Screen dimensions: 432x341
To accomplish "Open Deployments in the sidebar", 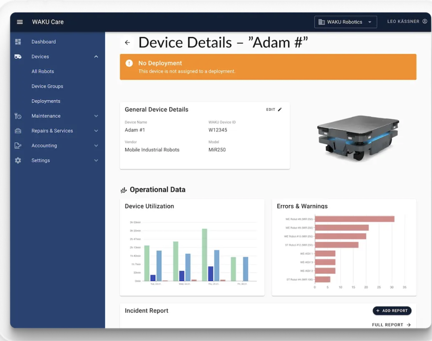I will [x=46, y=101].
